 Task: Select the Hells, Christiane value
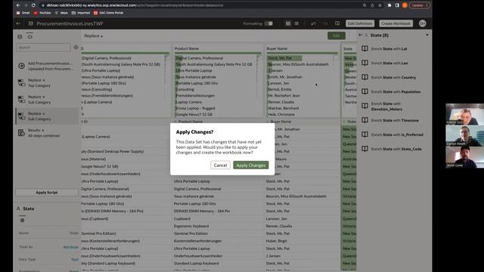click(x=281, y=114)
